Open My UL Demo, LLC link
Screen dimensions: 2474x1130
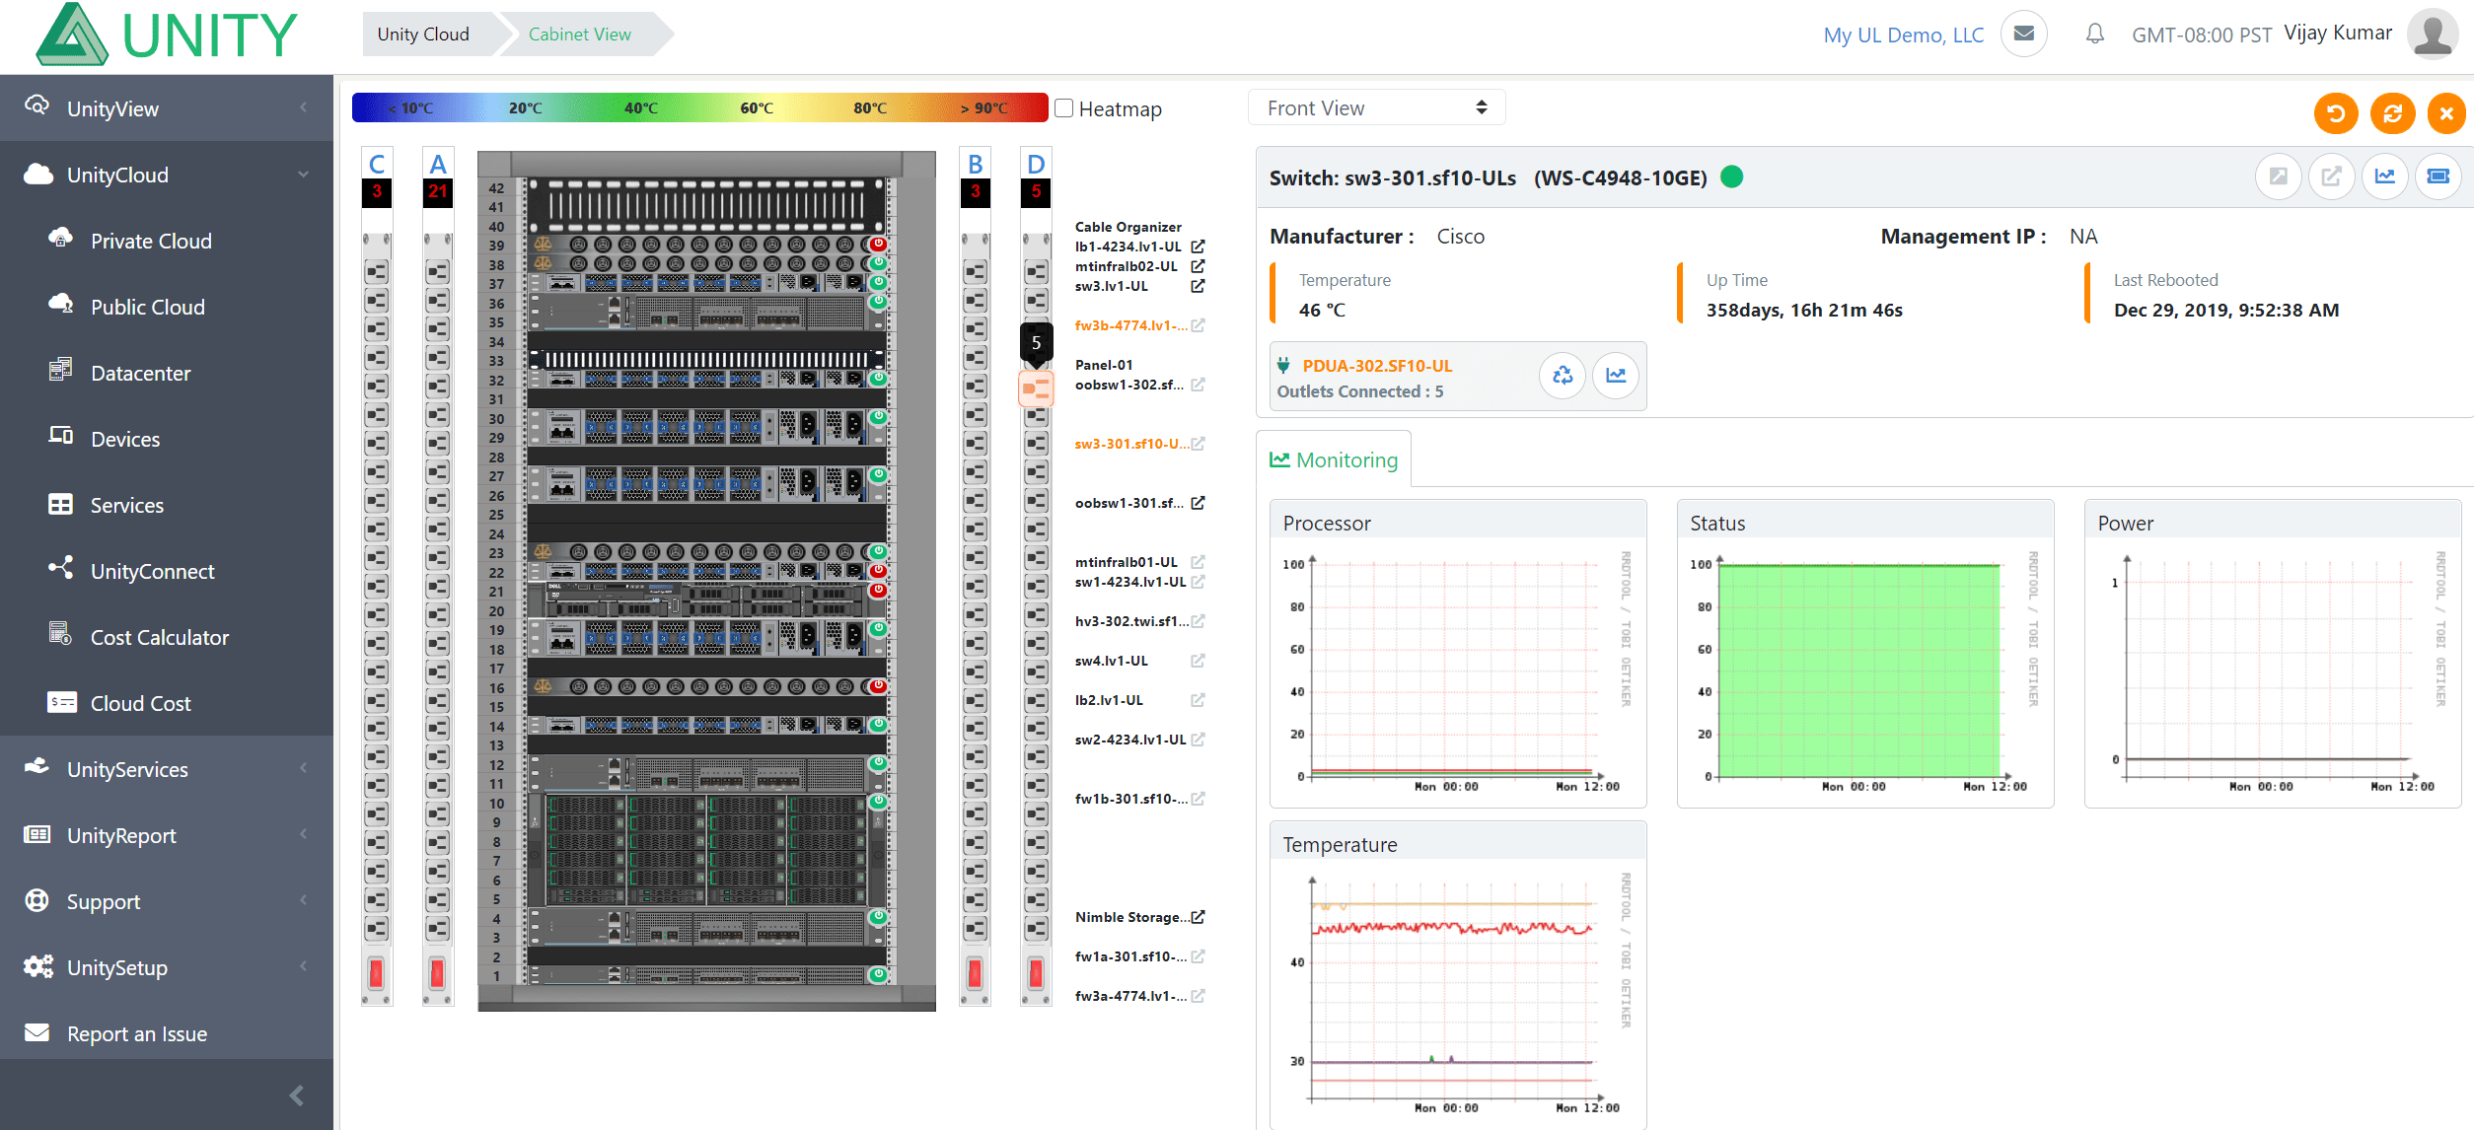click(x=1903, y=35)
